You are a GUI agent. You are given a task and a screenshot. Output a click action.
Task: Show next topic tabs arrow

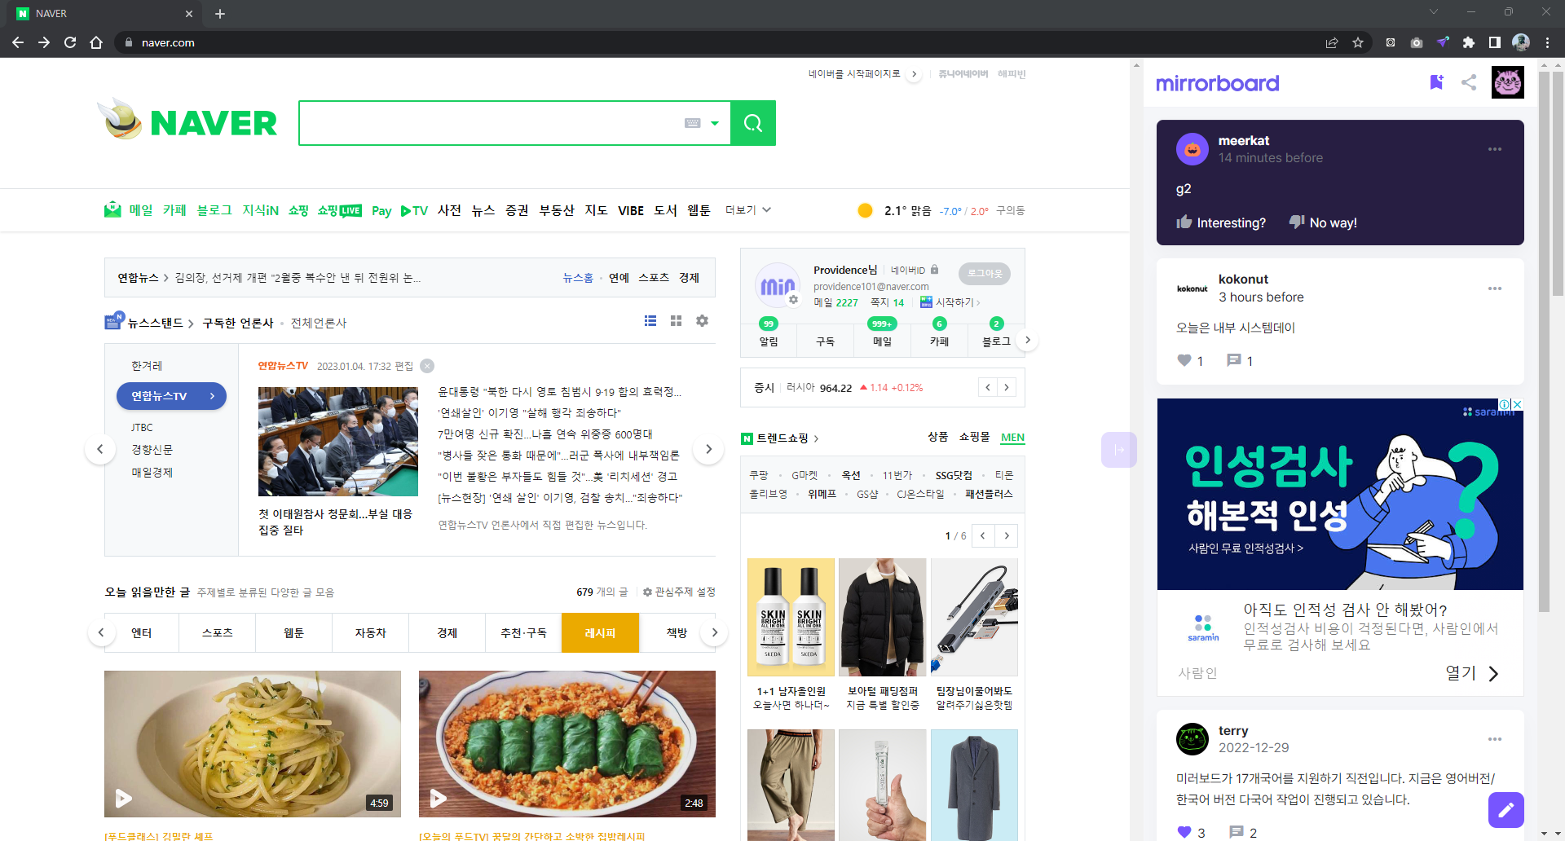714,632
